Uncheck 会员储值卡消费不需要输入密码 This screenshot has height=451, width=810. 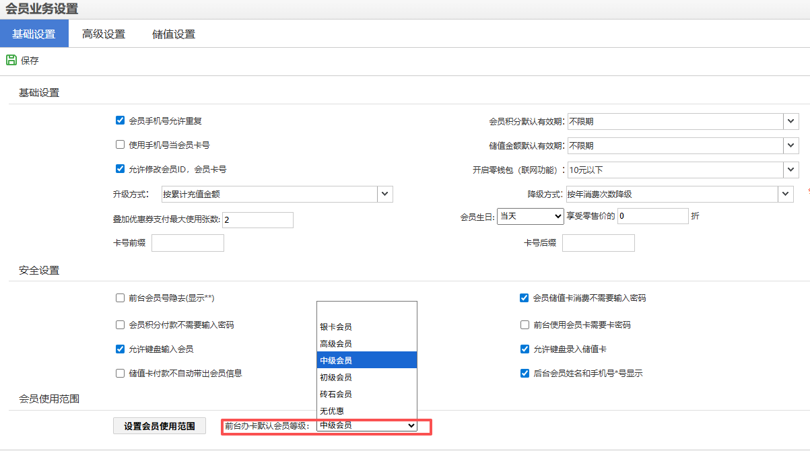525,298
